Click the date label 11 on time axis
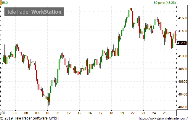This screenshot has height=121, width=188. click(x=58, y=113)
